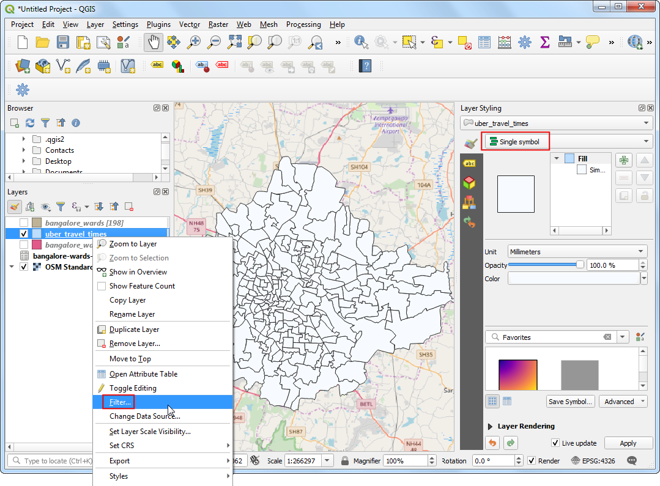
Task: Choose Filter... from the context menu
Action: [x=120, y=402]
